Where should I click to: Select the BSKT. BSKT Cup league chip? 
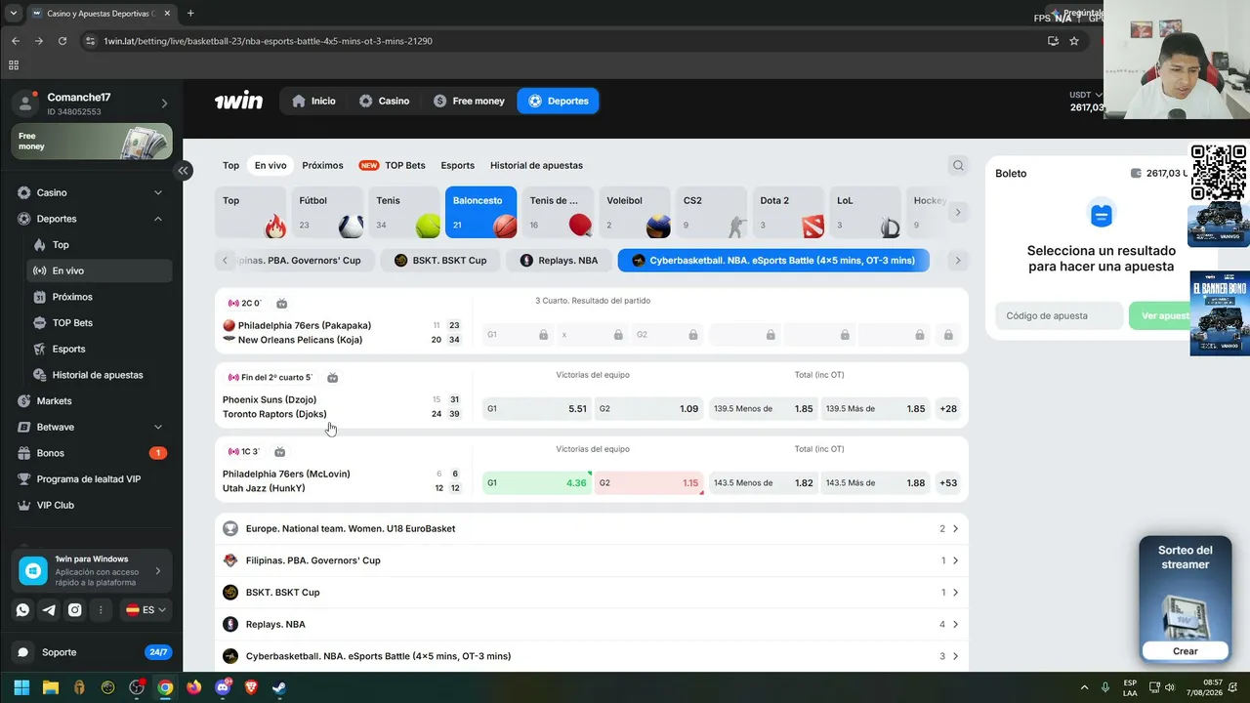[x=440, y=261]
